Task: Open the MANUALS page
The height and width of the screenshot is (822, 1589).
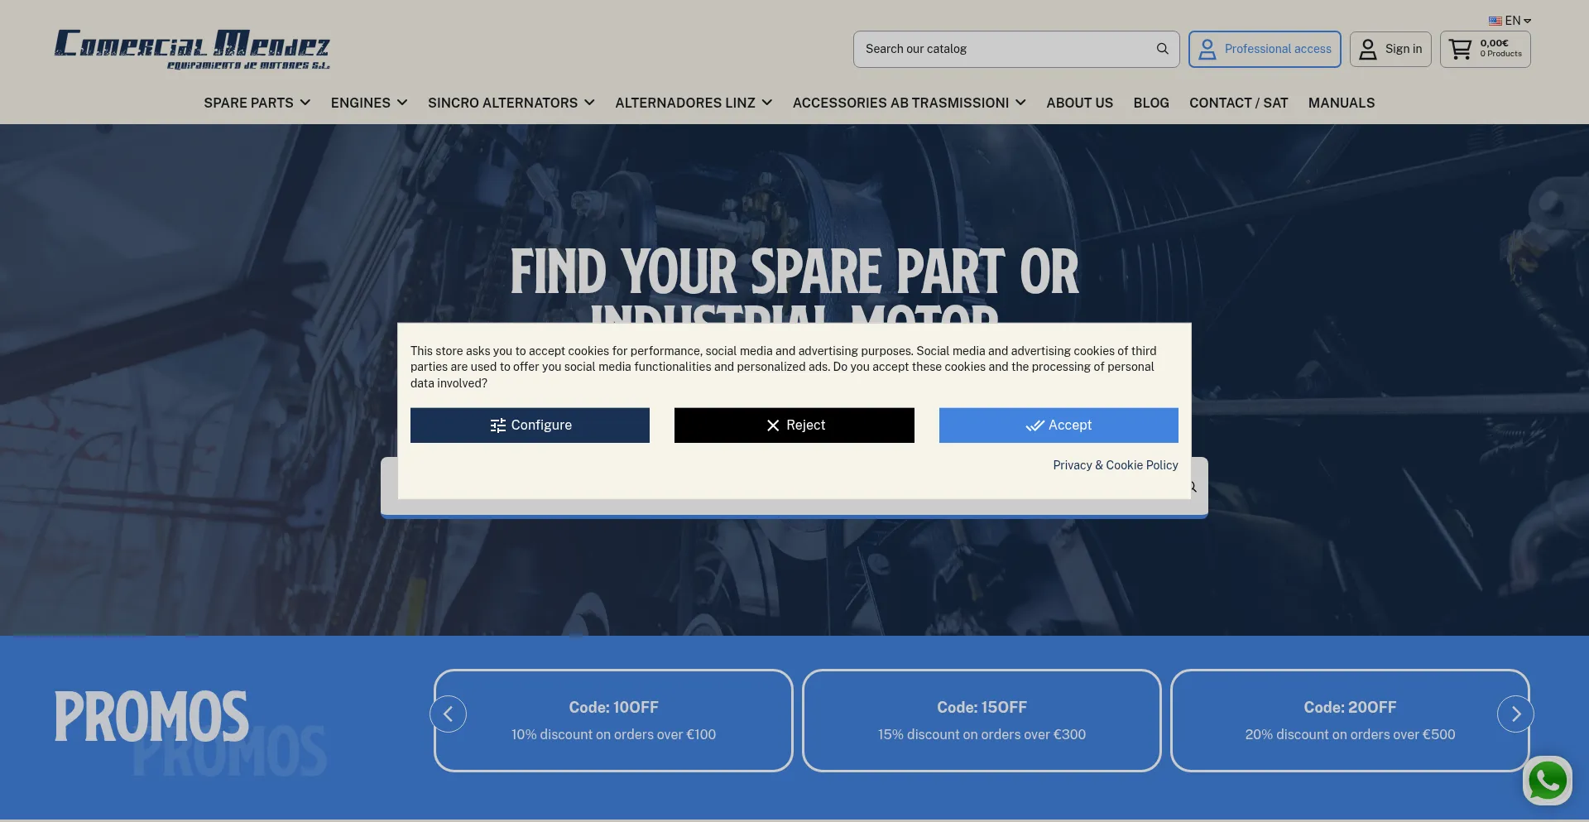Action: pyautogui.click(x=1341, y=103)
